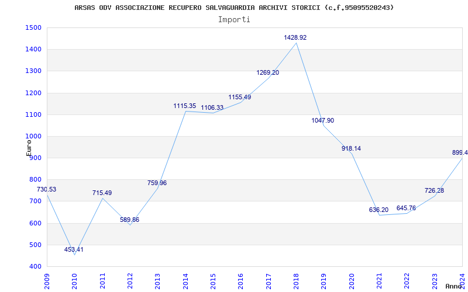
Task: Click the 1000 y-axis tick label
Action: tap(33, 137)
